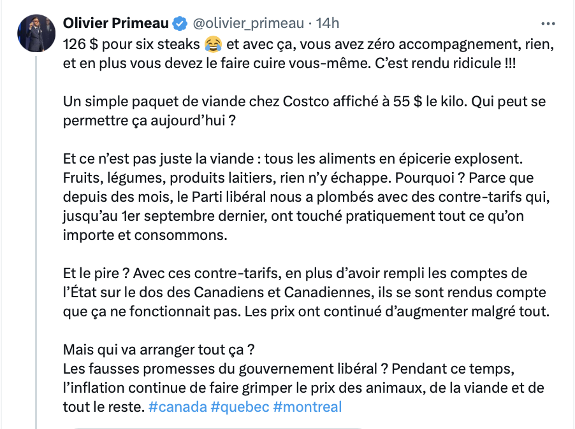Click the text "Les prix ont continué d'augmenter malgré tout."

point(397,311)
